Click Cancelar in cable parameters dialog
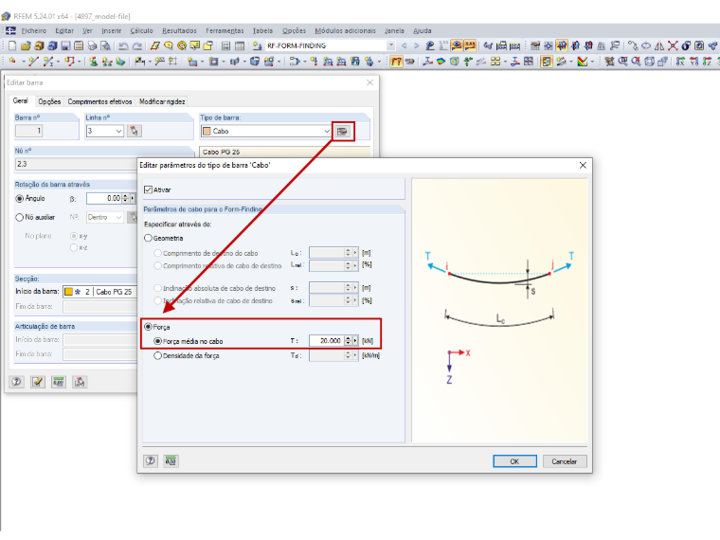The image size is (720, 540). click(565, 461)
